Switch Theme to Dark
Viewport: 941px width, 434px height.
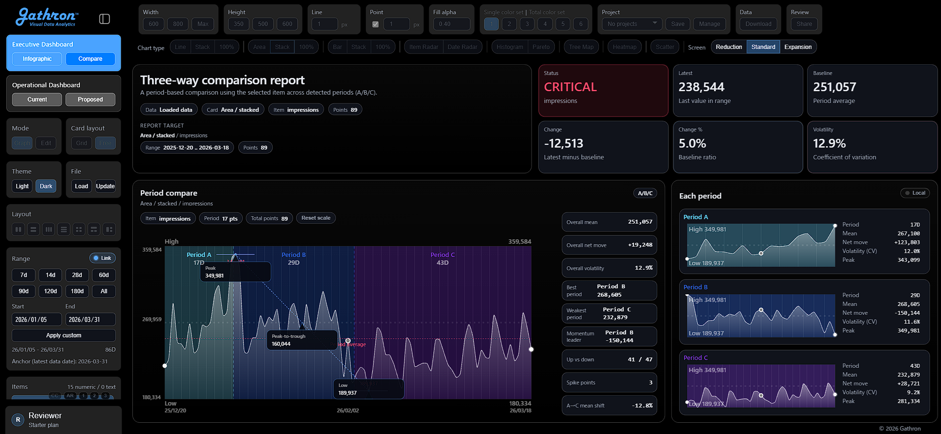46,186
